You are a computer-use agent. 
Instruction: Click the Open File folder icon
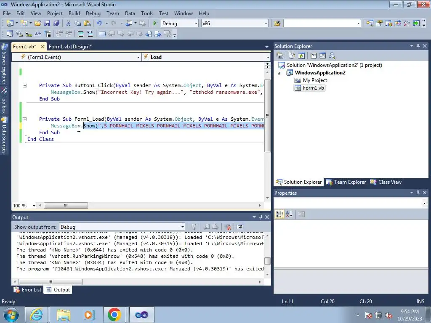coord(37,24)
